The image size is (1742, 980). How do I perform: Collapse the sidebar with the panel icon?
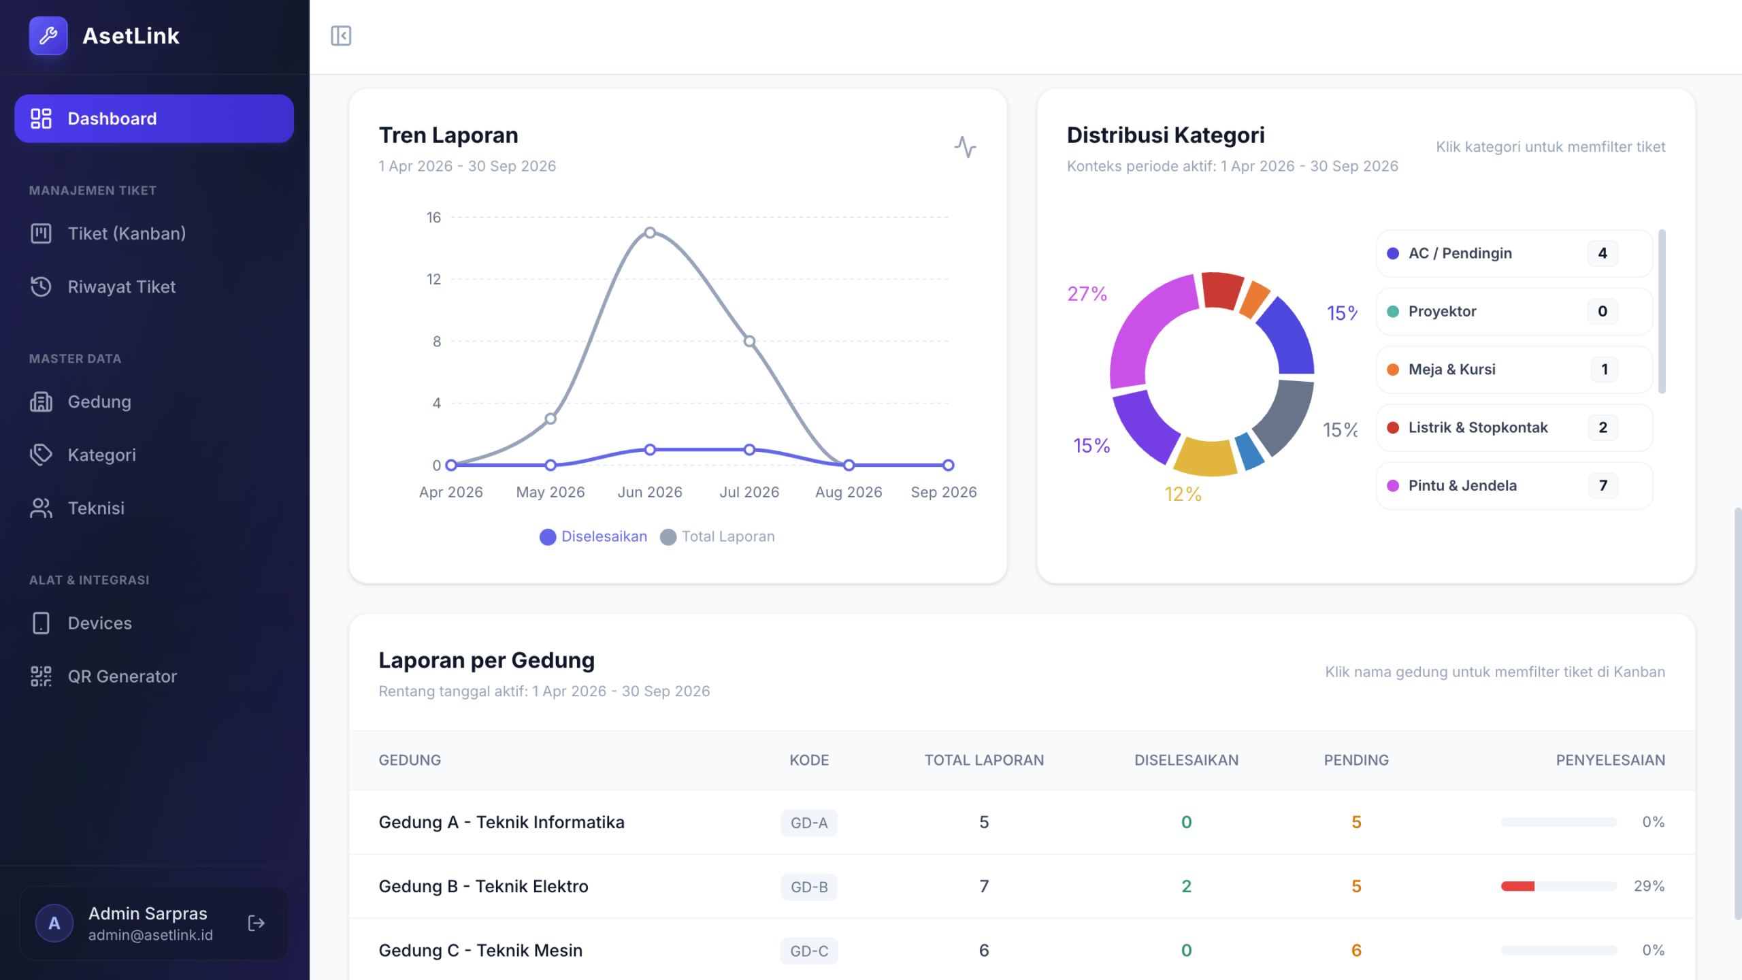pos(341,35)
